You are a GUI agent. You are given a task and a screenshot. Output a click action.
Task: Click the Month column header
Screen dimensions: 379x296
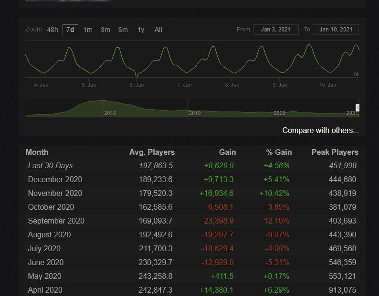tap(37, 152)
